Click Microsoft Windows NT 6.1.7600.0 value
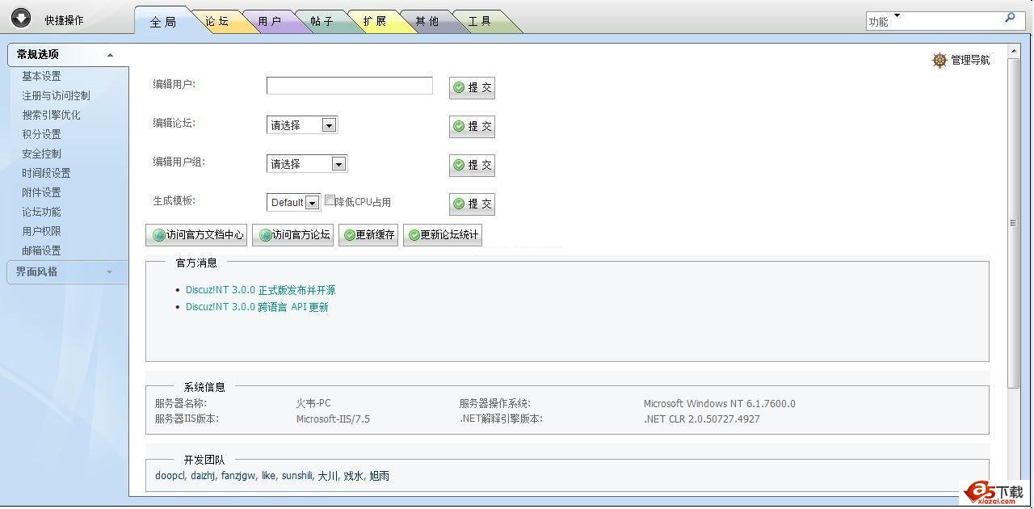 tap(719, 403)
